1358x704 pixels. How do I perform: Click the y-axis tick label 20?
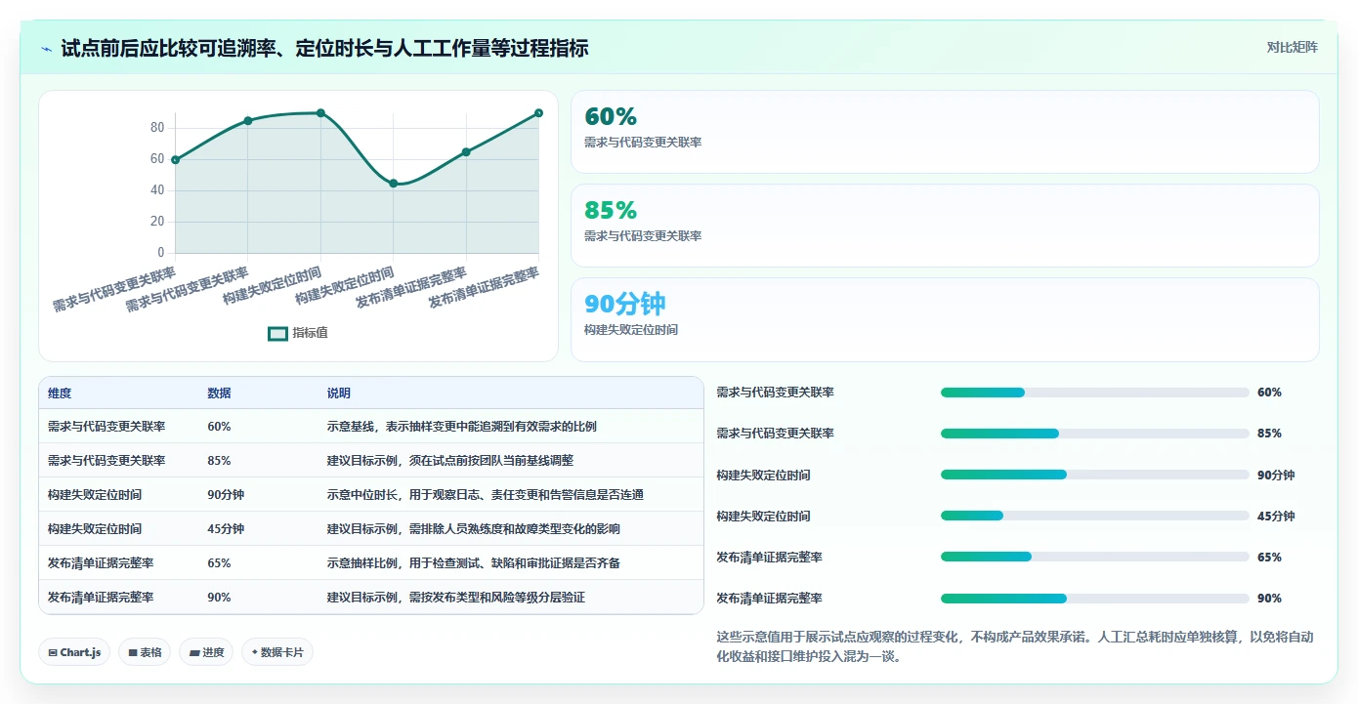click(157, 222)
